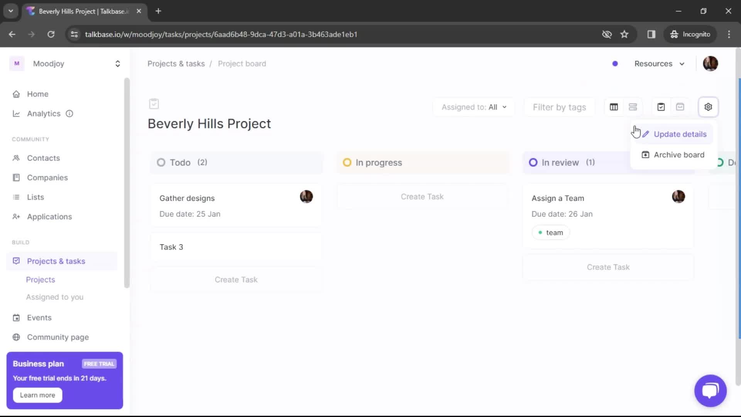The height and width of the screenshot is (417, 741).
Task: Click Update details menu option
Action: [680, 133]
